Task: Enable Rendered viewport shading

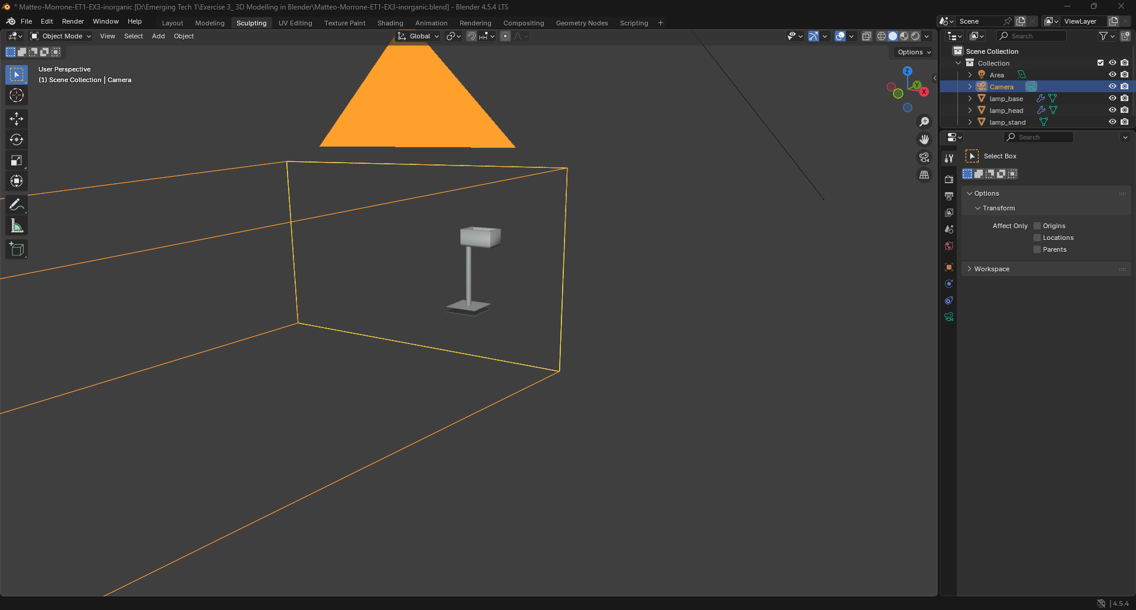Action: click(x=915, y=36)
